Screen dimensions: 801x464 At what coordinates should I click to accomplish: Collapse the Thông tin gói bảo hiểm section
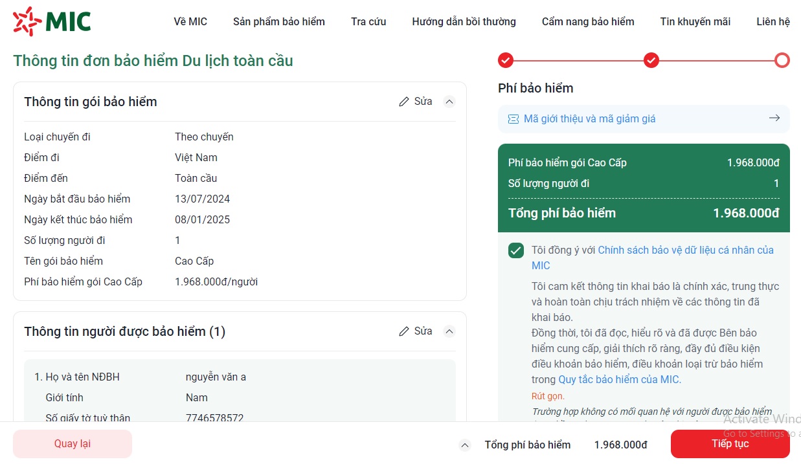pos(449,102)
